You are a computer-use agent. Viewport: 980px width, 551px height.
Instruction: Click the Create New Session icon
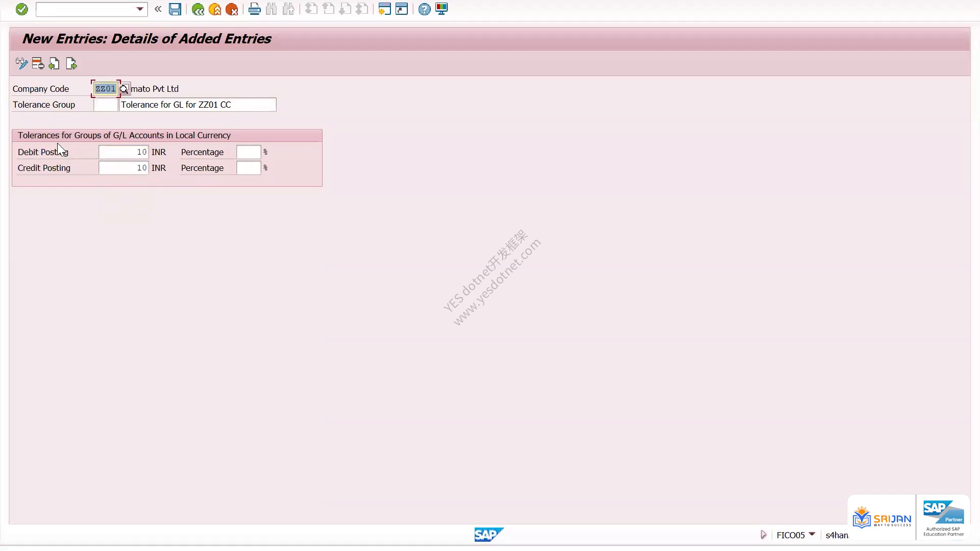384,9
